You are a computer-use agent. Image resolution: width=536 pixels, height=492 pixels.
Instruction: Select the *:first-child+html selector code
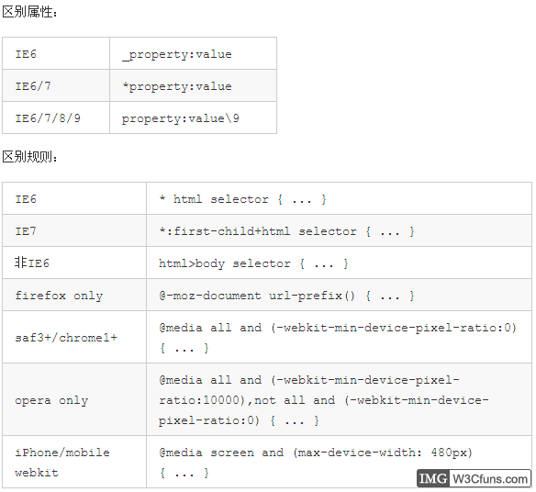click(x=286, y=231)
